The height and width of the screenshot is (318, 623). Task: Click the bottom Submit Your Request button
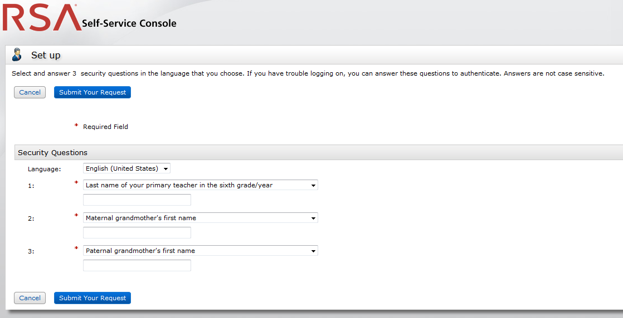click(93, 298)
